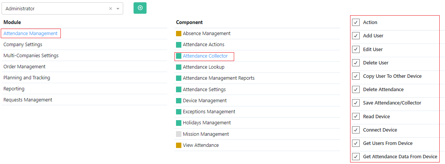Open the Exceptions Management component
445x164 pixels.
pos(209,112)
